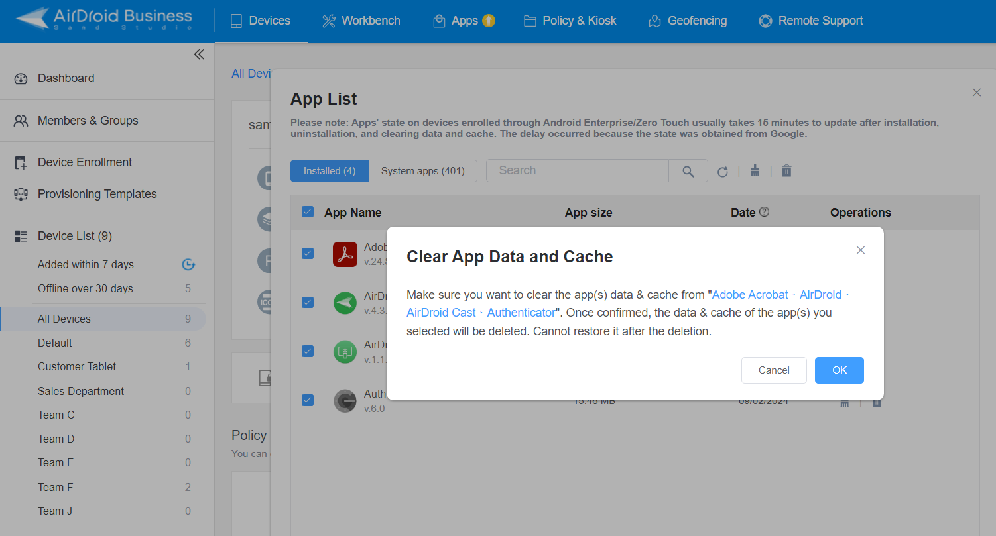The image size is (996, 536).
Task: Click the App Name column header
Action: tap(353, 213)
